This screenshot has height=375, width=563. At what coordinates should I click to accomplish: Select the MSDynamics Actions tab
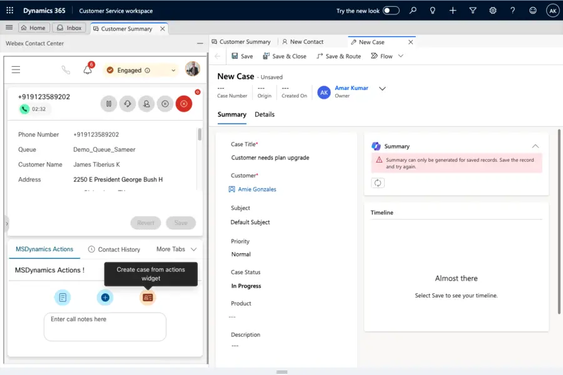pyautogui.click(x=44, y=249)
